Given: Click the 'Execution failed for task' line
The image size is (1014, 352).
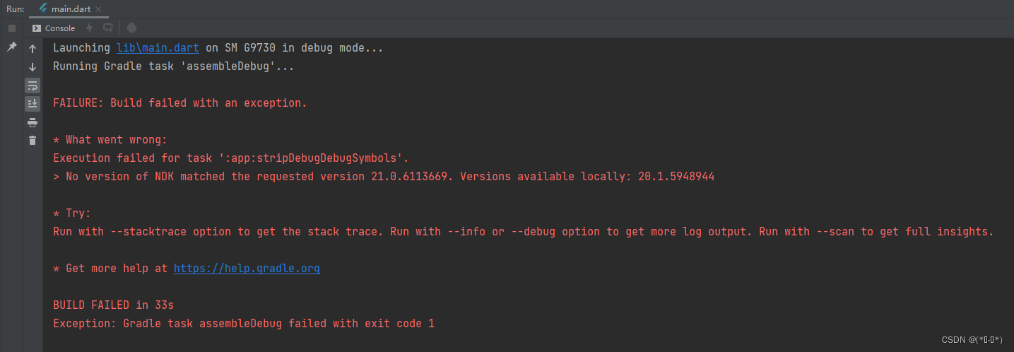Looking at the screenshot, I should pos(231,158).
